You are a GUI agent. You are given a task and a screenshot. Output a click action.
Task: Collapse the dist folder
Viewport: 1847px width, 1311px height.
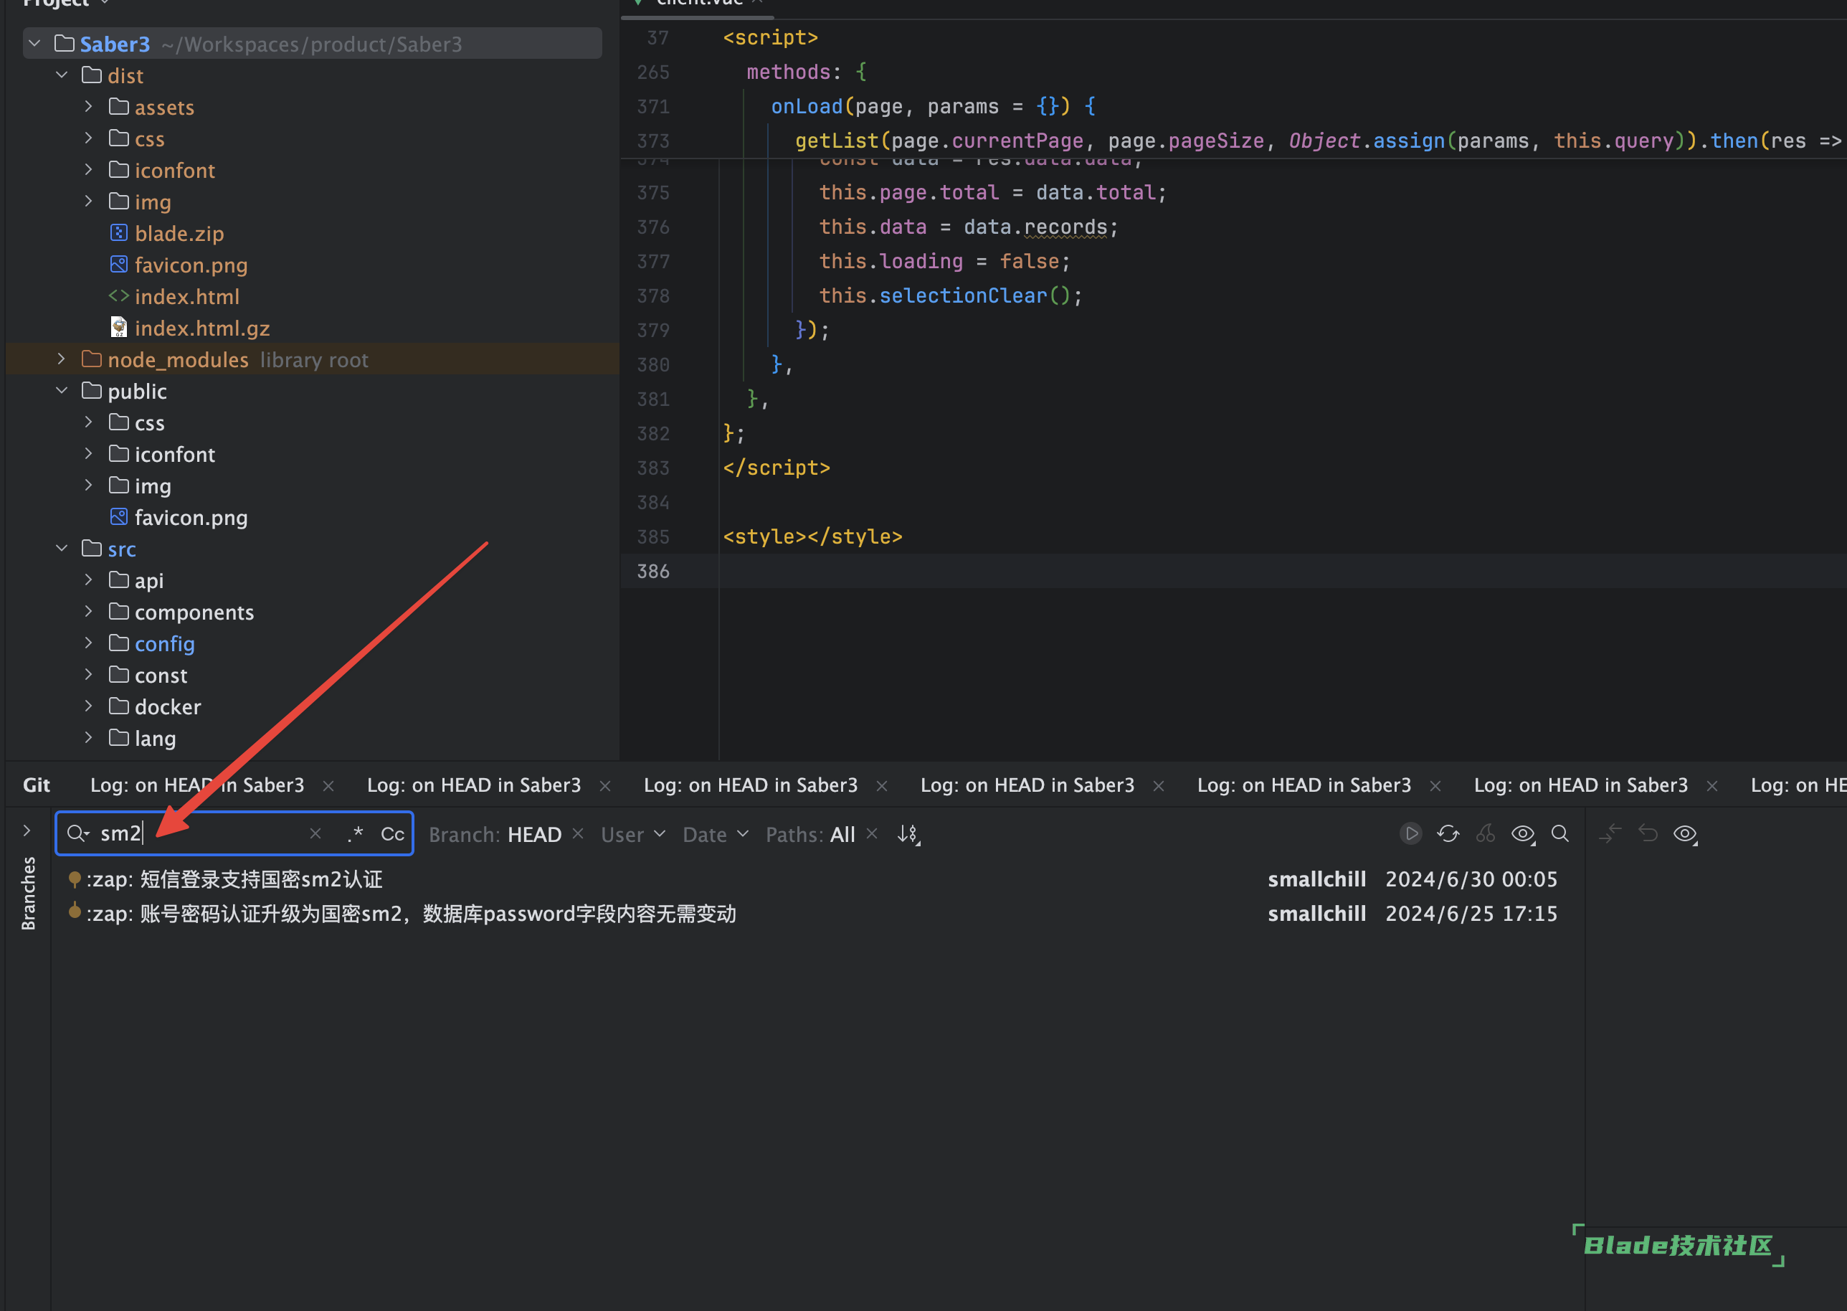pos(62,75)
